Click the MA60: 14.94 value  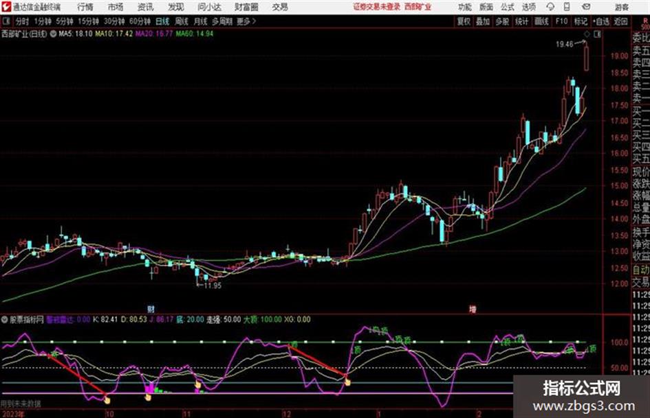[x=195, y=34]
